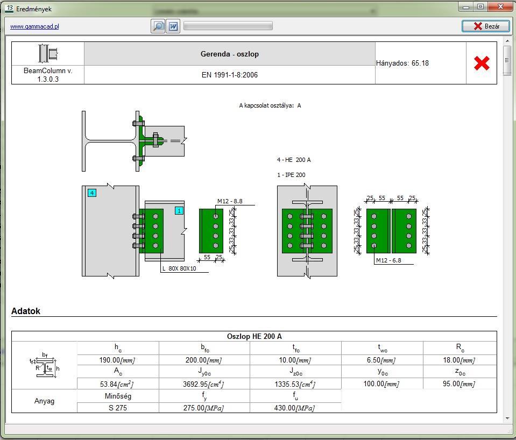Click the "S 275" steel grade cell
Image resolution: width=516 pixels, height=440 pixels.
point(118,408)
